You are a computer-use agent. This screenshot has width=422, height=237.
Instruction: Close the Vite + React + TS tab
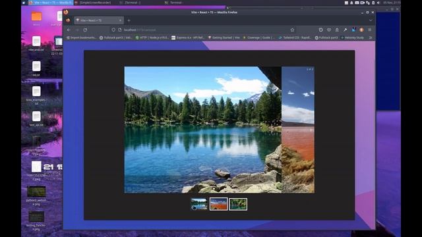[x=120, y=20]
